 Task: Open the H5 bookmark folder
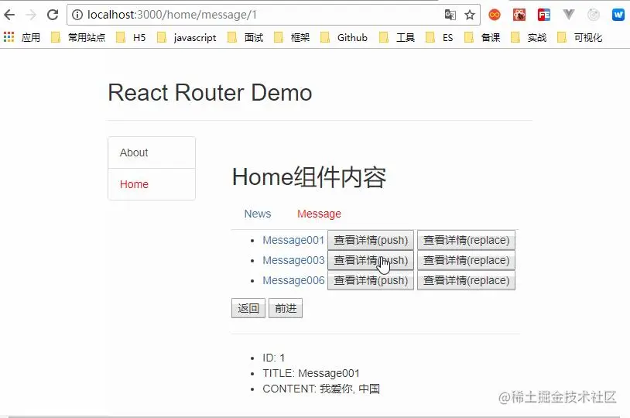(x=131, y=37)
